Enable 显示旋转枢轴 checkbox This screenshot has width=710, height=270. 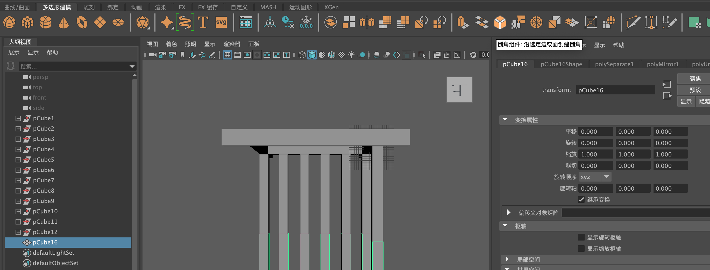(x=581, y=237)
